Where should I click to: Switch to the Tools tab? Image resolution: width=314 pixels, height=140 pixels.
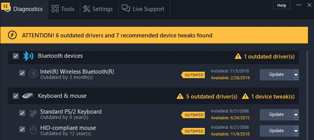click(63, 9)
